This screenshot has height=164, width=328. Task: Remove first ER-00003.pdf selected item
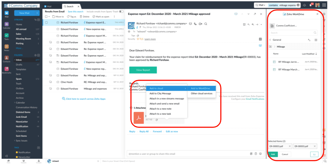290,146
